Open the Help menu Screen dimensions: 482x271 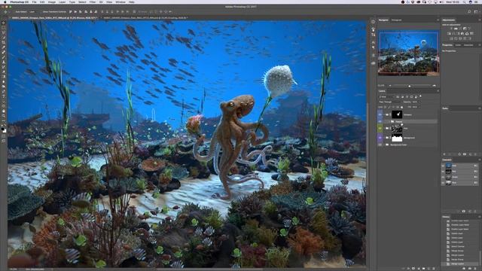point(132,2)
